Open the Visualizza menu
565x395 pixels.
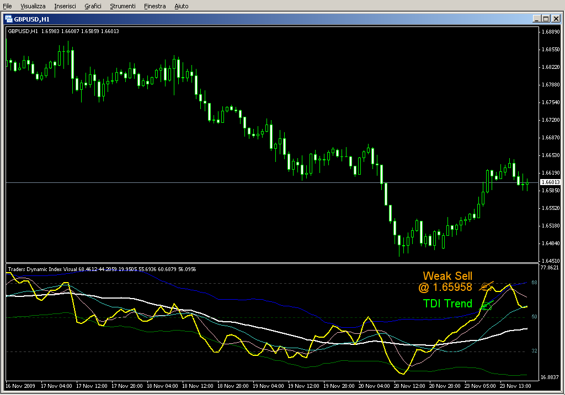pos(33,6)
